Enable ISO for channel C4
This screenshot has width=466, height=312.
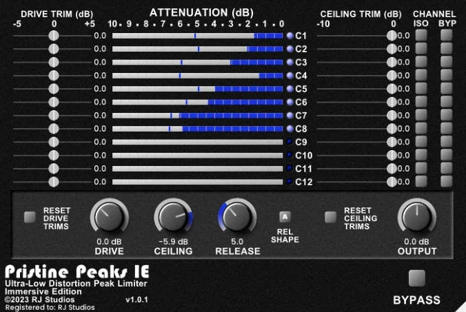pyautogui.click(x=421, y=75)
